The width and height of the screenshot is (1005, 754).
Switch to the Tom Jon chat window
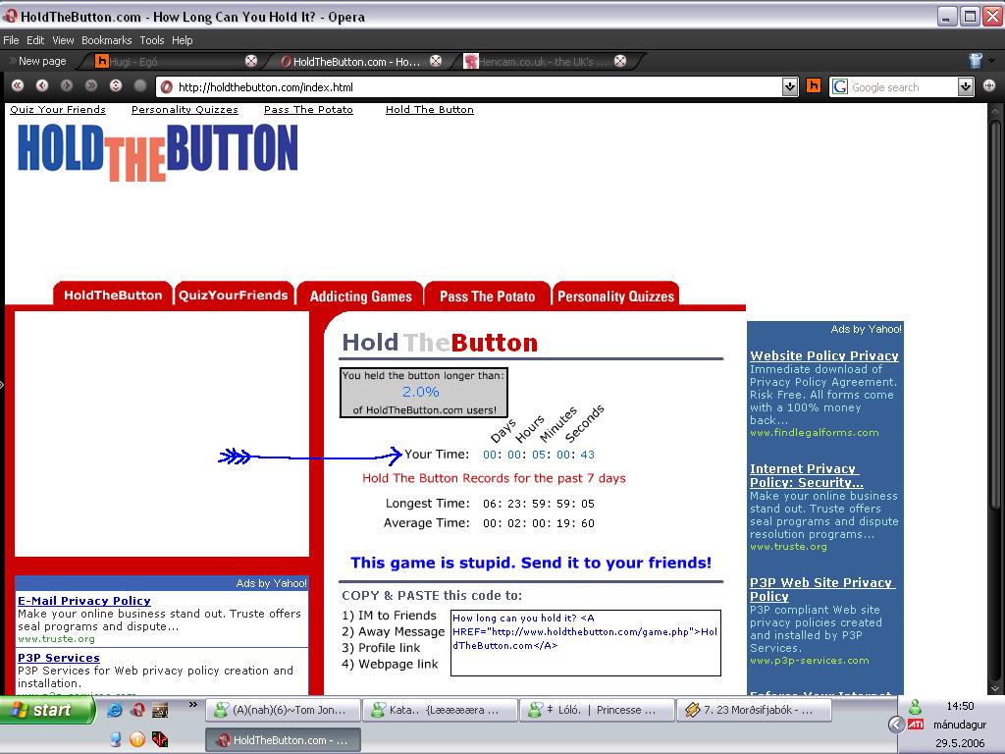tap(283, 710)
